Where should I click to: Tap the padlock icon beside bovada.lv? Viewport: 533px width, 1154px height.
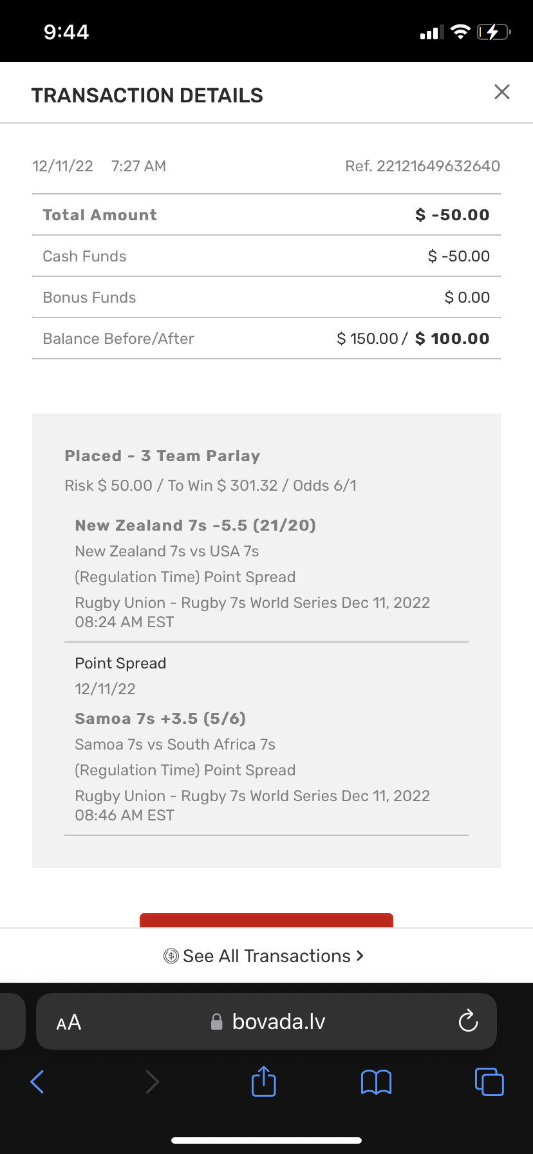(217, 1021)
